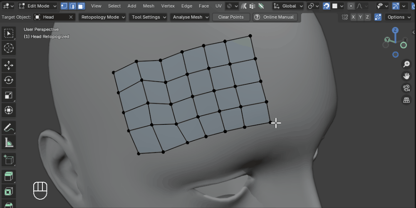Pick the Scale tool
The height and width of the screenshot is (208, 416).
tap(9, 95)
